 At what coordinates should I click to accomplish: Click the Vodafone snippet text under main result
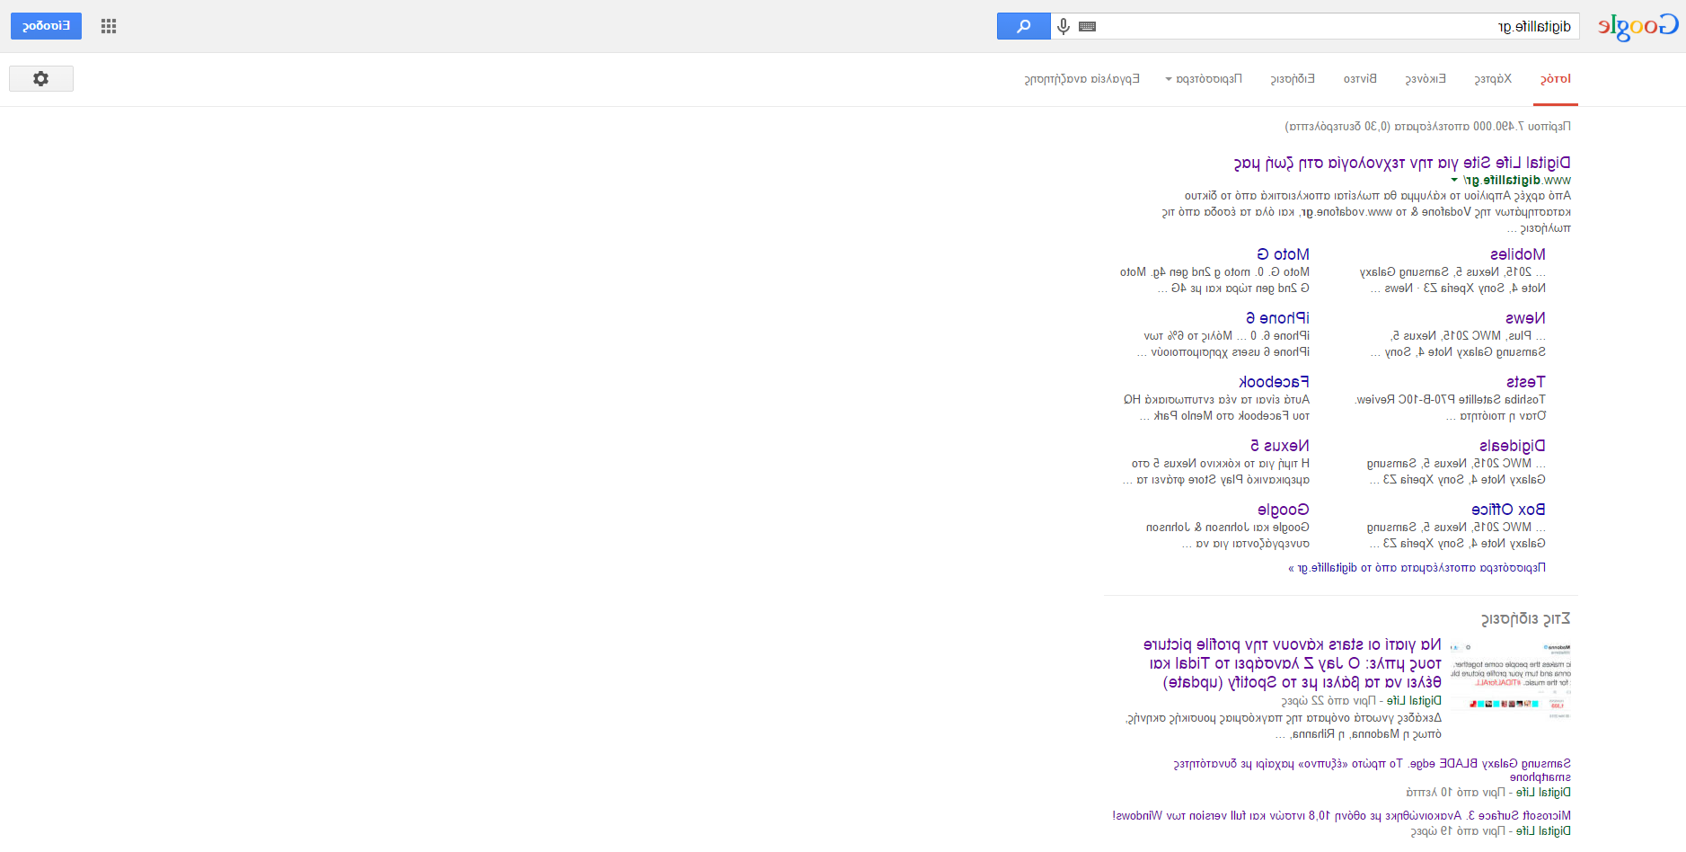[1366, 212]
